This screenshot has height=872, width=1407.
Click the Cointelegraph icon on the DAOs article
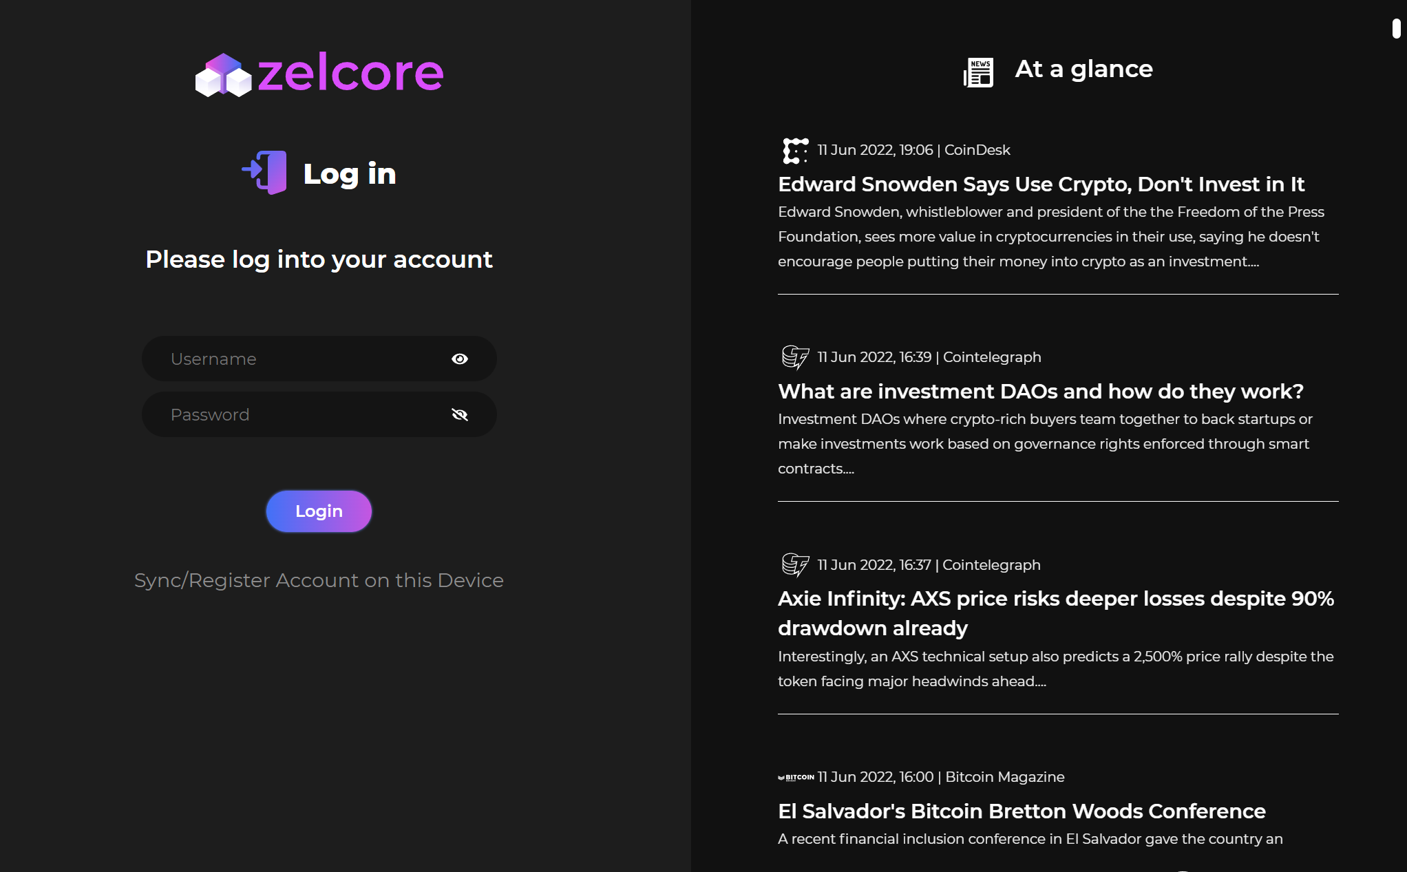pos(795,357)
